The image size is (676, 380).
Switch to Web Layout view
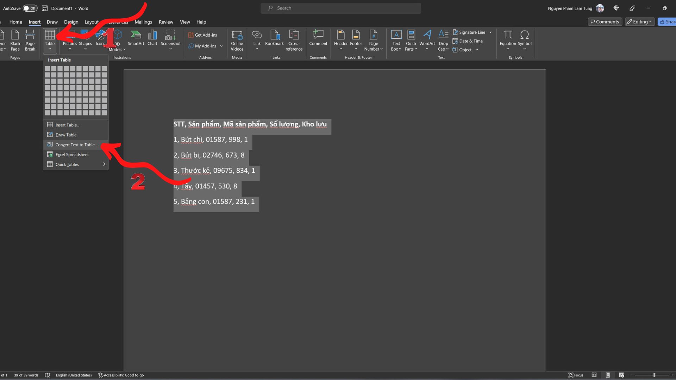coord(621,375)
